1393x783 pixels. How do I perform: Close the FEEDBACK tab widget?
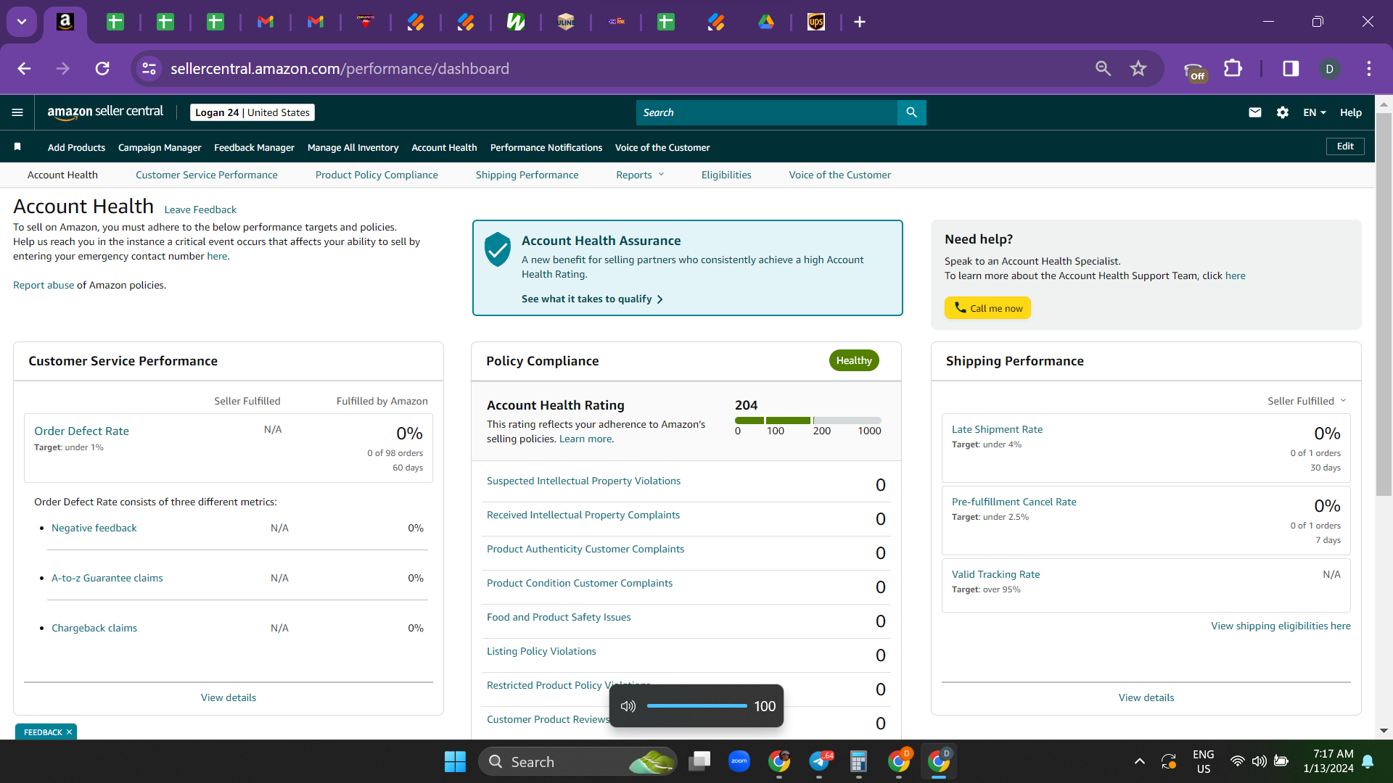click(x=69, y=732)
